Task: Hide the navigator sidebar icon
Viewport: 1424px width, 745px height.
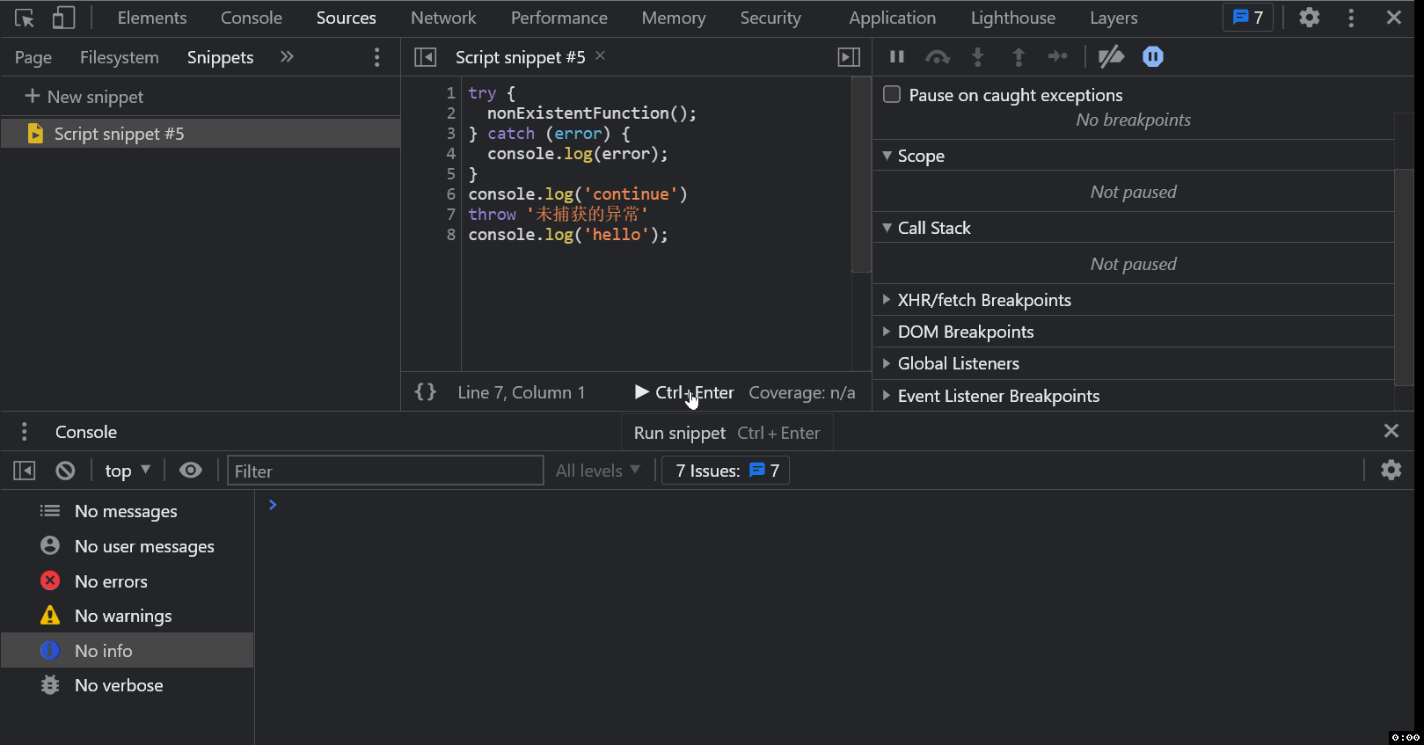Action: (425, 57)
